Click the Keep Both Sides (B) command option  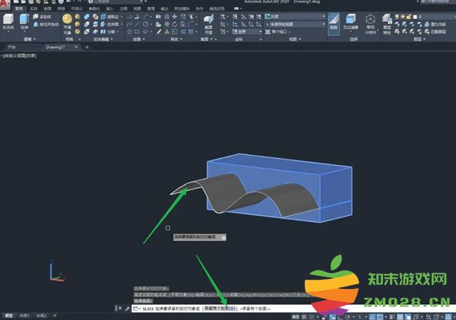[x=220, y=309]
